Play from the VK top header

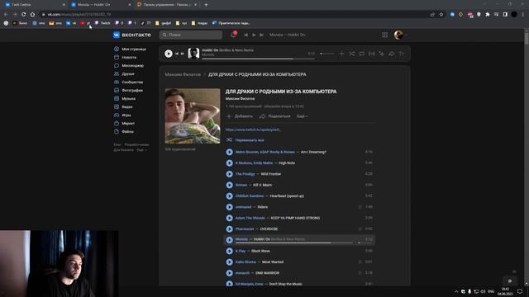254,35
